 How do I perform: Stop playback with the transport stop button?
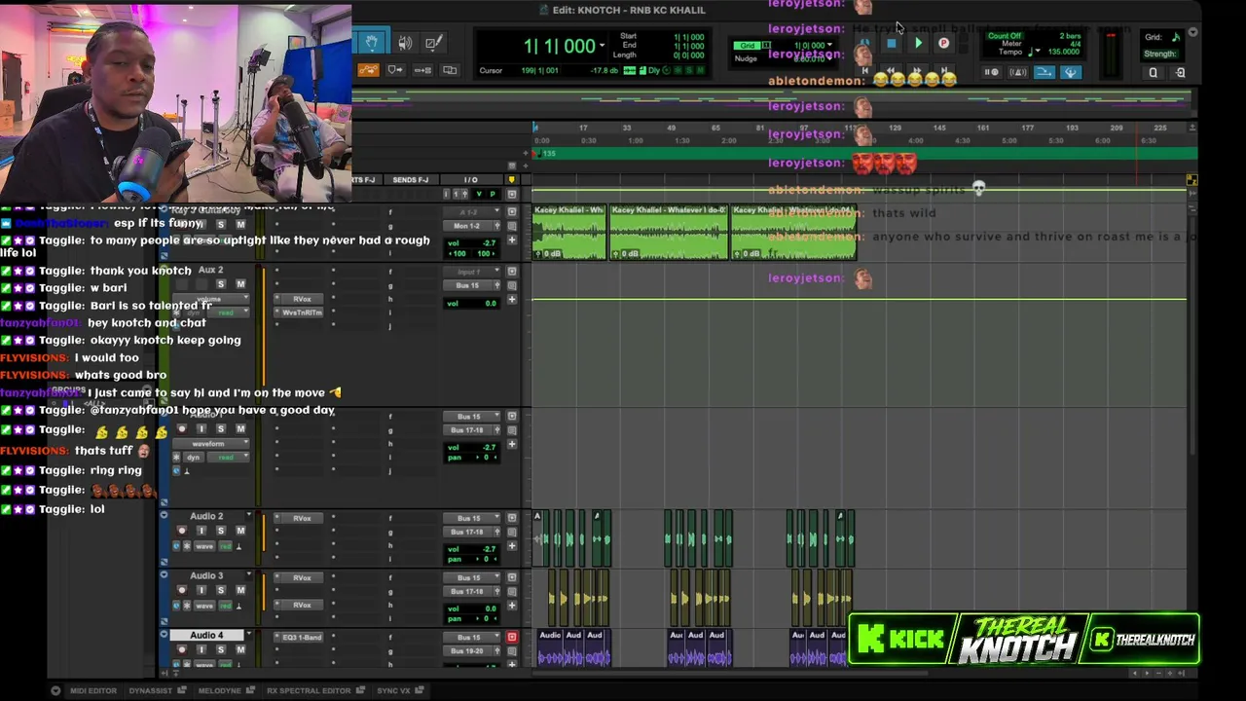click(x=891, y=43)
